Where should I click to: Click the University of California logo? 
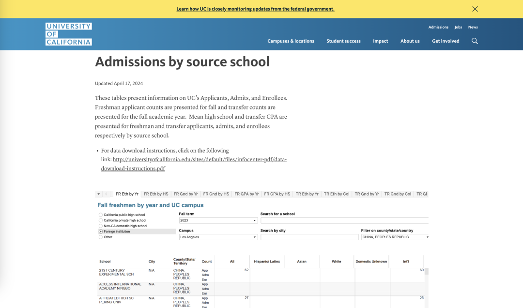pos(69,34)
